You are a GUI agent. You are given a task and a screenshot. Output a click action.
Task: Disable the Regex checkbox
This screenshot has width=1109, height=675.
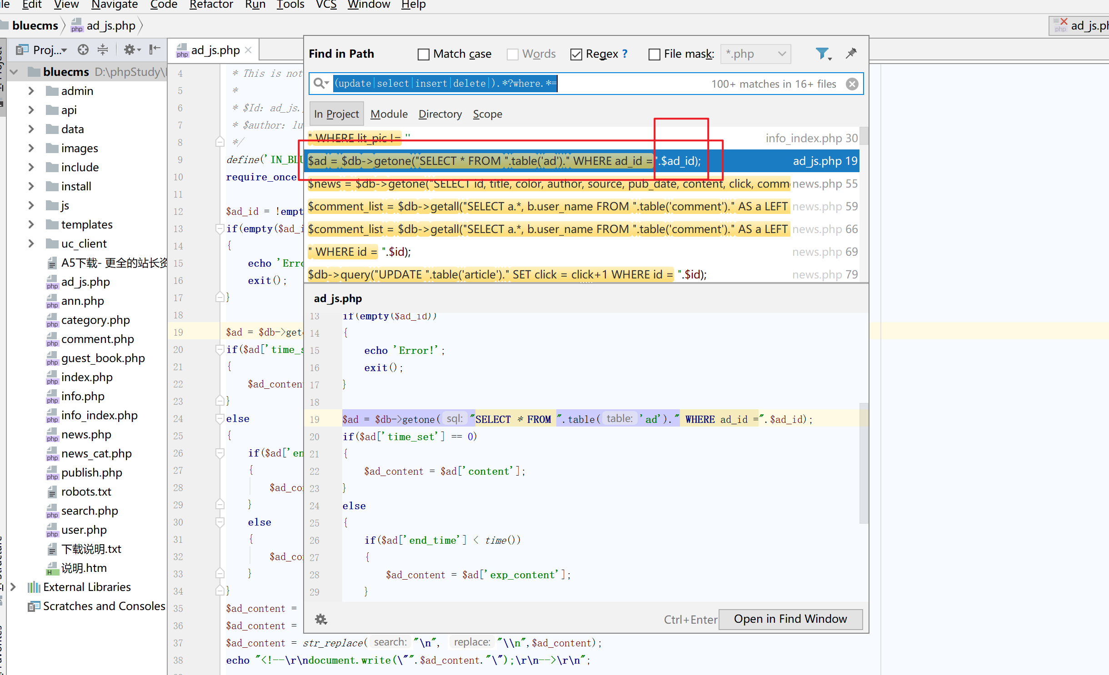(x=576, y=55)
